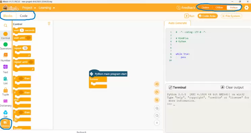
Task: Expand the Project dropdown menu
Action: (x=29, y=8)
